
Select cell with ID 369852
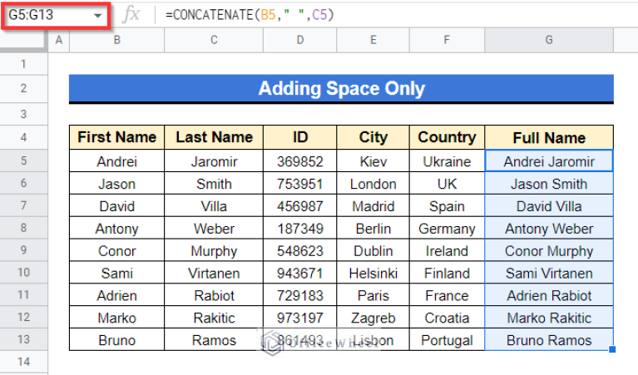click(300, 161)
